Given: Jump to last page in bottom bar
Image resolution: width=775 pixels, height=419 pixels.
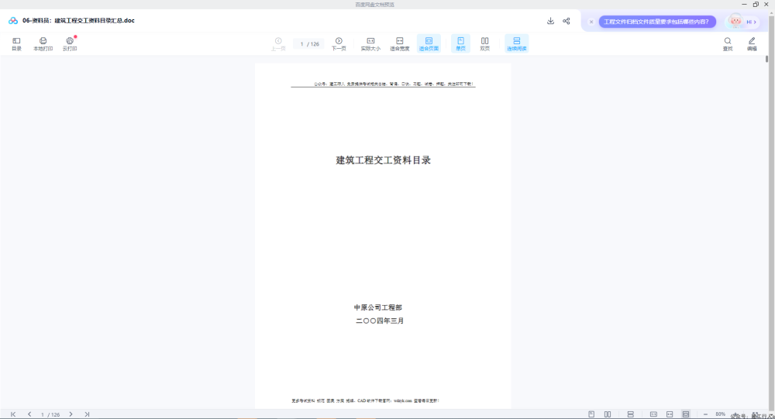Looking at the screenshot, I should click(x=87, y=414).
